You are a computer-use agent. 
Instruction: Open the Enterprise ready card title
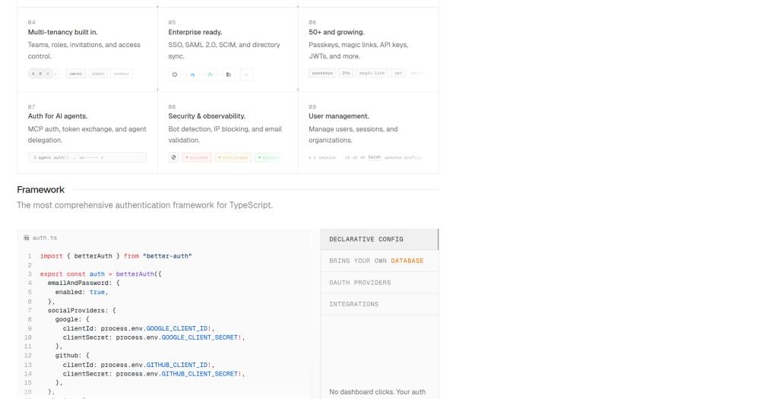tap(195, 32)
